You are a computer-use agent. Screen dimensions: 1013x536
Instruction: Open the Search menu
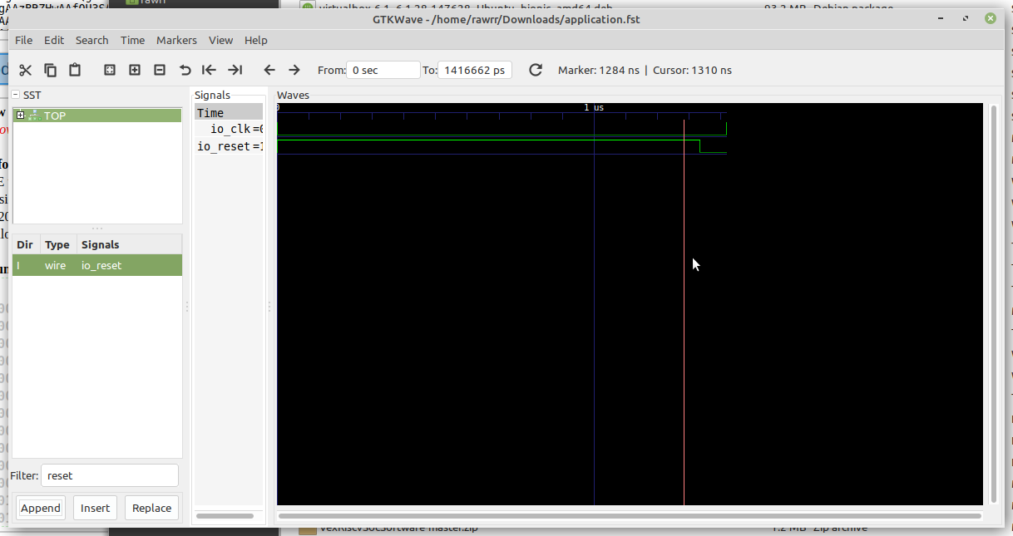click(91, 40)
